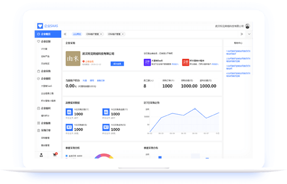The width and height of the screenshot is (287, 184).
Task: Click the first blue shopping-bag stats icon
Action: pos(69,112)
